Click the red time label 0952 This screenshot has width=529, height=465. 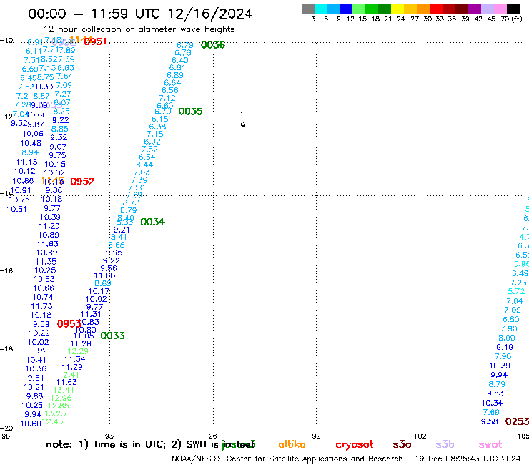(x=82, y=182)
